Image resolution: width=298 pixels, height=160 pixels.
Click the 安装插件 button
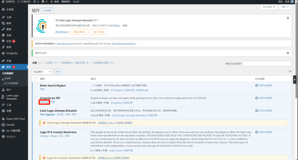[48, 10]
